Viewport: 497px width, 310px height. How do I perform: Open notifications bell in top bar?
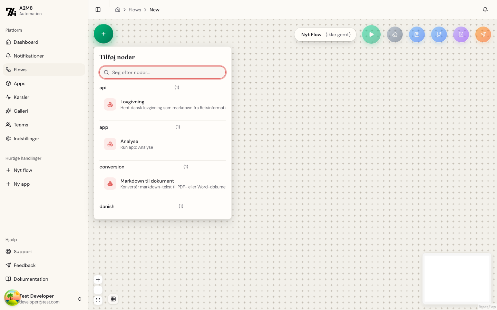click(x=485, y=10)
